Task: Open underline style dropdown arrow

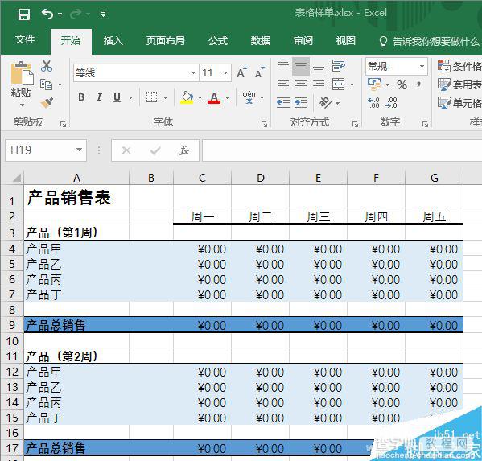Action: [x=130, y=97]
